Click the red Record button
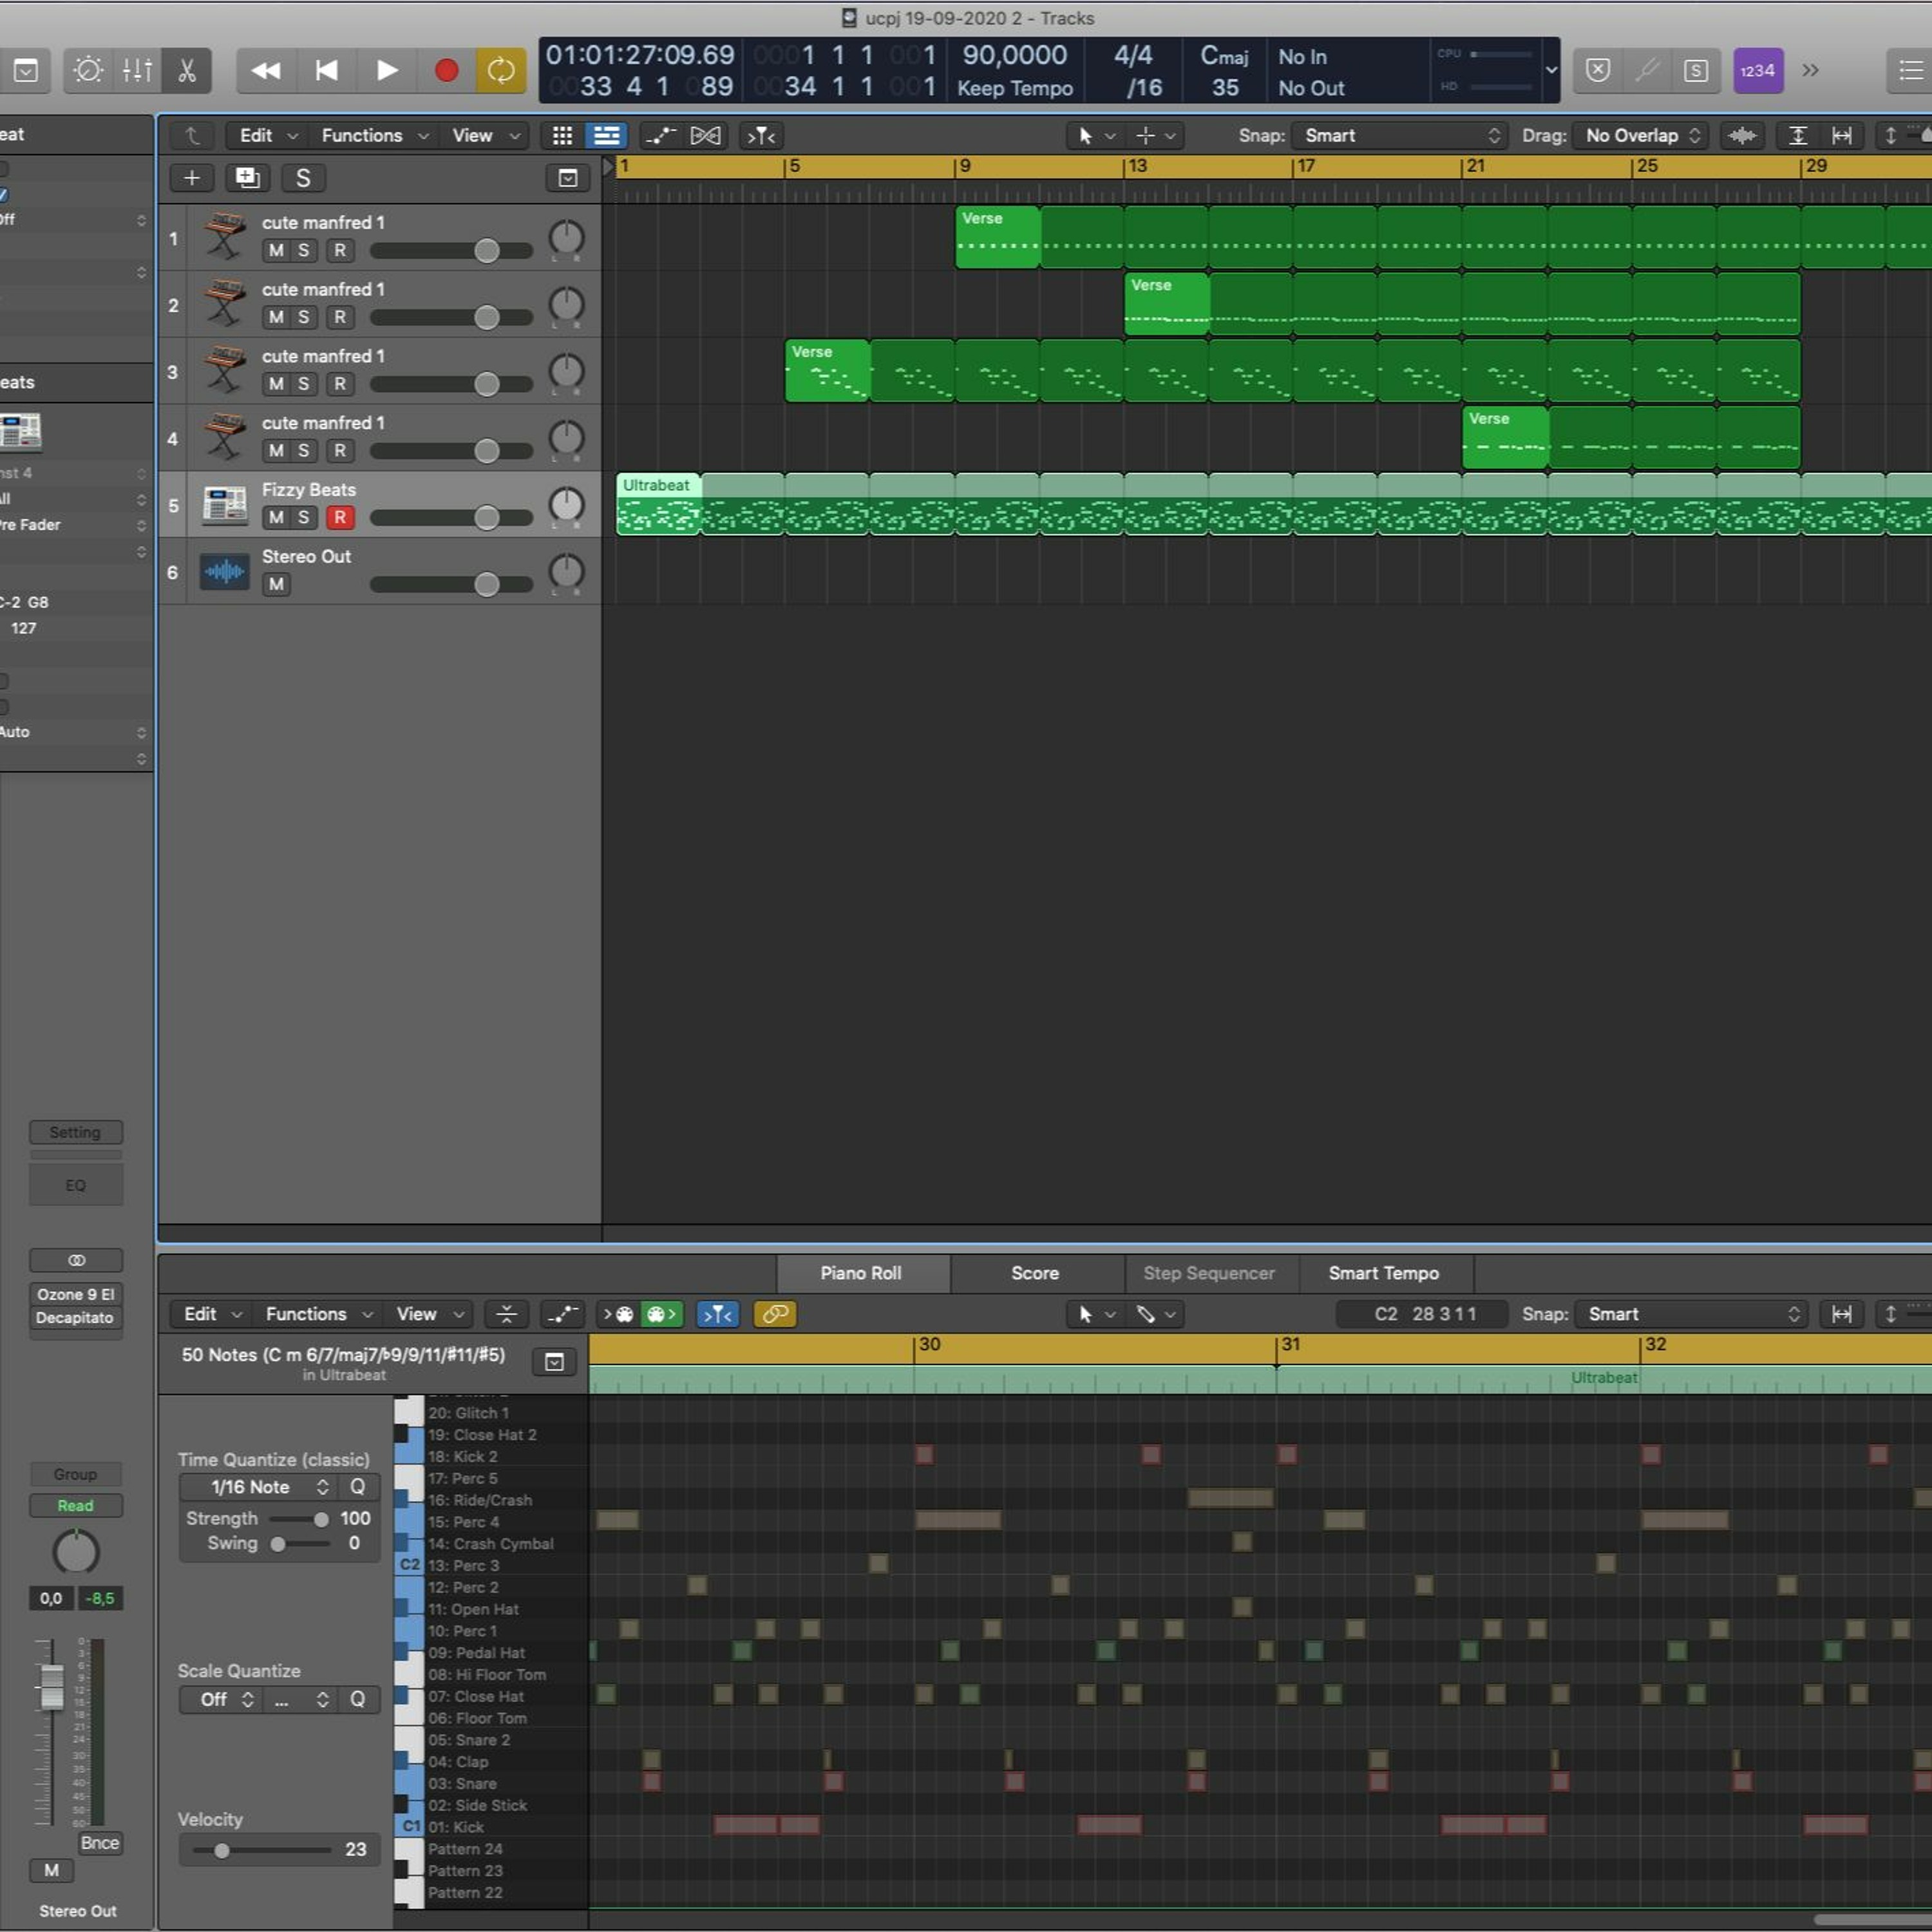 [x=446, y=71]
